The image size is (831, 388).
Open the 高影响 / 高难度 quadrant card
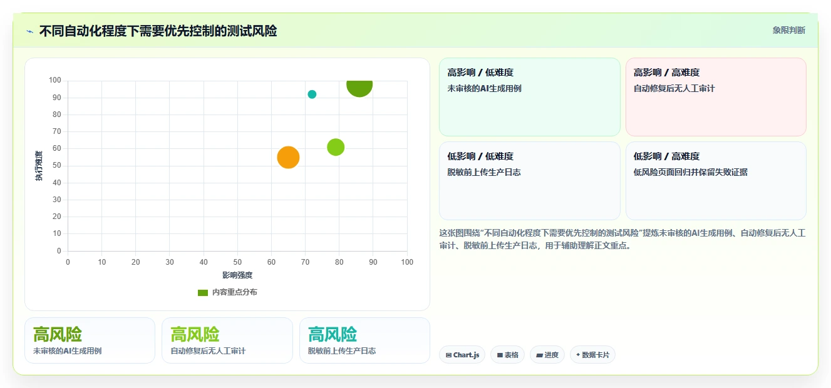click(x=716, y=97)
